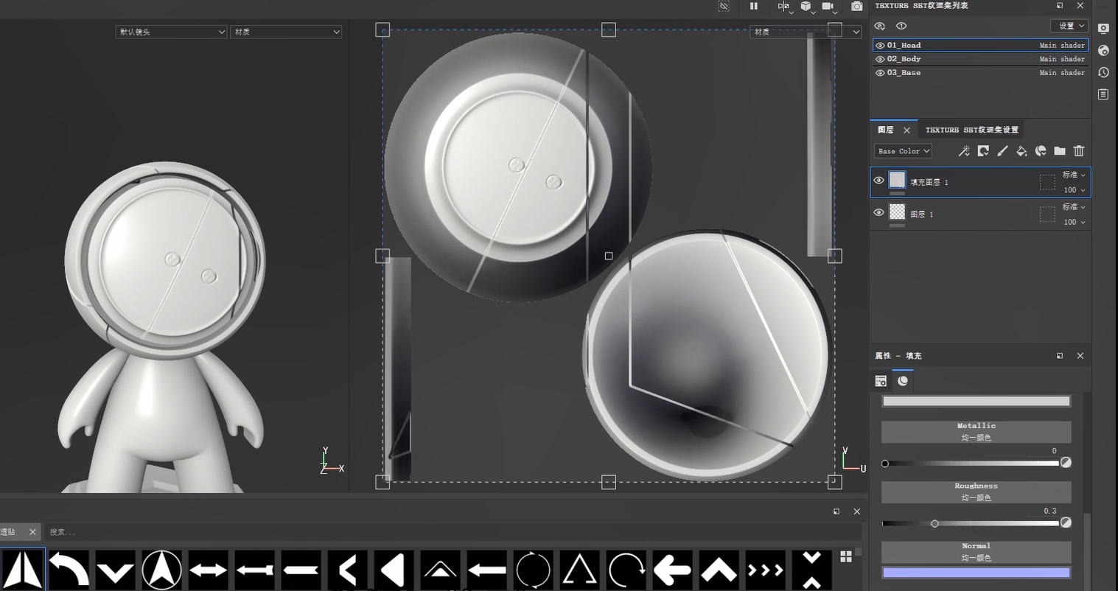Delete layer using the trash icon
The width and height of the screenshot is (1118, 591).
tap(1079, 151)
